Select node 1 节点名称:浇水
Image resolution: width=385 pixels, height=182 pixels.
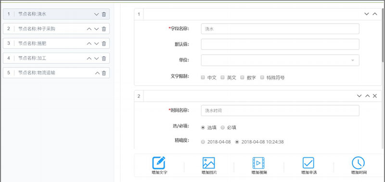point(56,14)
